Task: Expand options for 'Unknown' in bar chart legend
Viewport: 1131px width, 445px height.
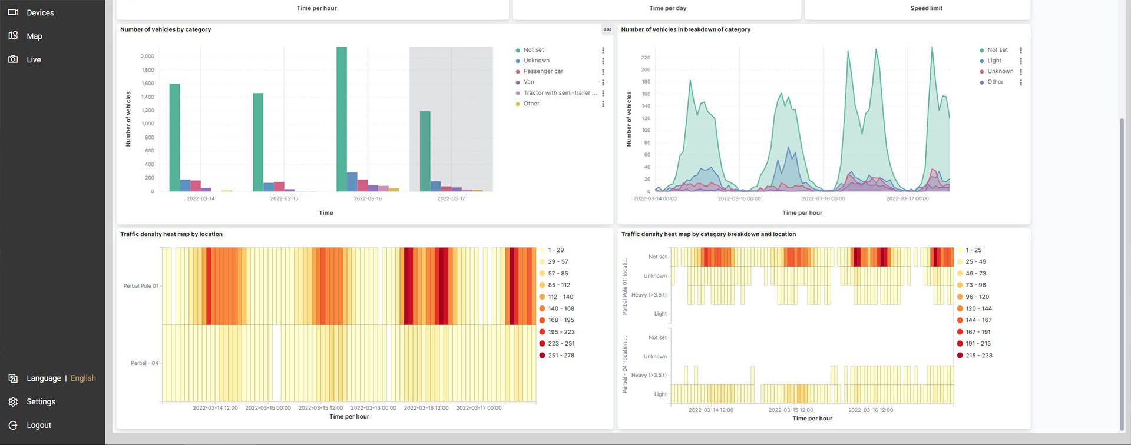Action: pos(603,61)
